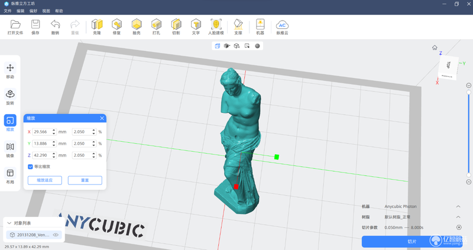This screenshot has height=250, width=473.
Task: Select the 修复 (Repair) tool
Action: coord(116,27)
